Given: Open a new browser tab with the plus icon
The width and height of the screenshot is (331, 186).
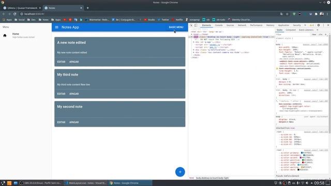Looking at the screenshot, I should tap(87, 8).
